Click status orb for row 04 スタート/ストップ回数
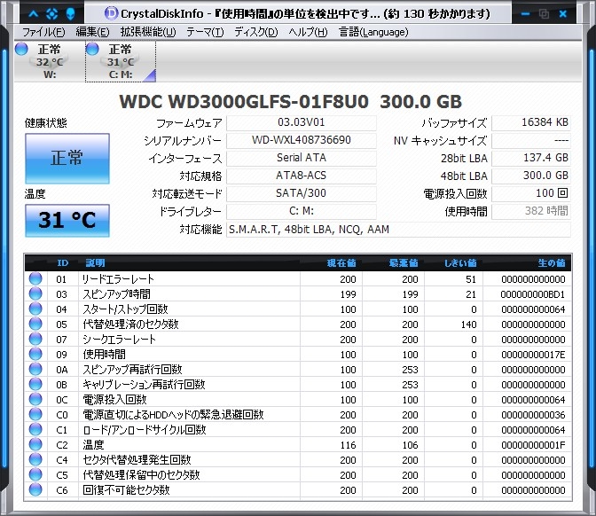The height and width of the screenshot is (516, 596). [x=35, y=309]
